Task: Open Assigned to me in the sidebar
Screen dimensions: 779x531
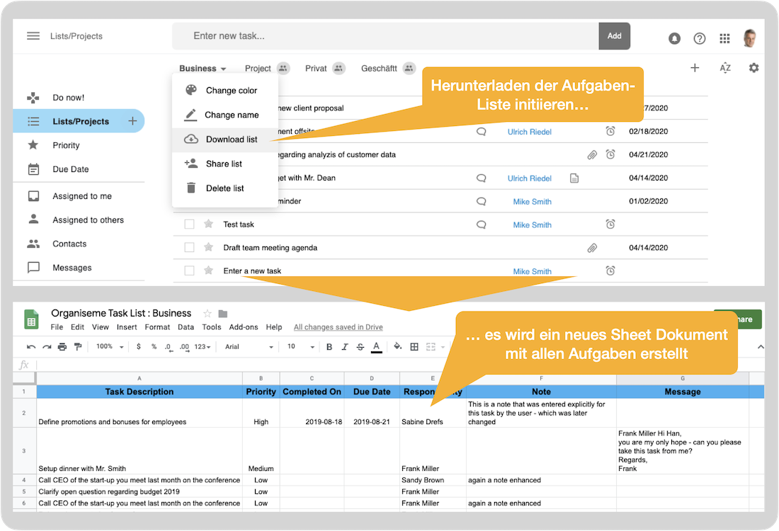Action: tap(82, 196)
